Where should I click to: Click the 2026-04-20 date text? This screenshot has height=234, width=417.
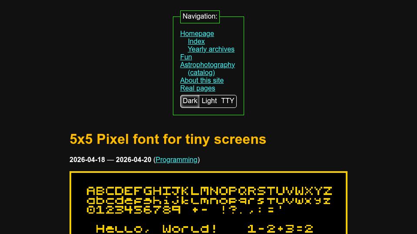point(133,160)
